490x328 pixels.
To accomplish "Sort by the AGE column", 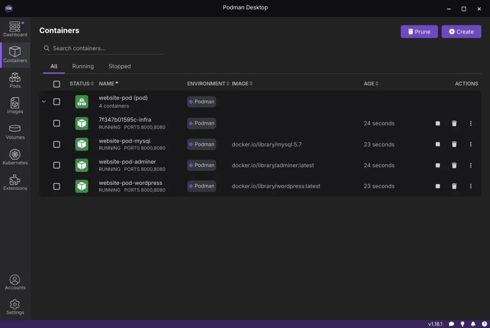I will point(371,84).
